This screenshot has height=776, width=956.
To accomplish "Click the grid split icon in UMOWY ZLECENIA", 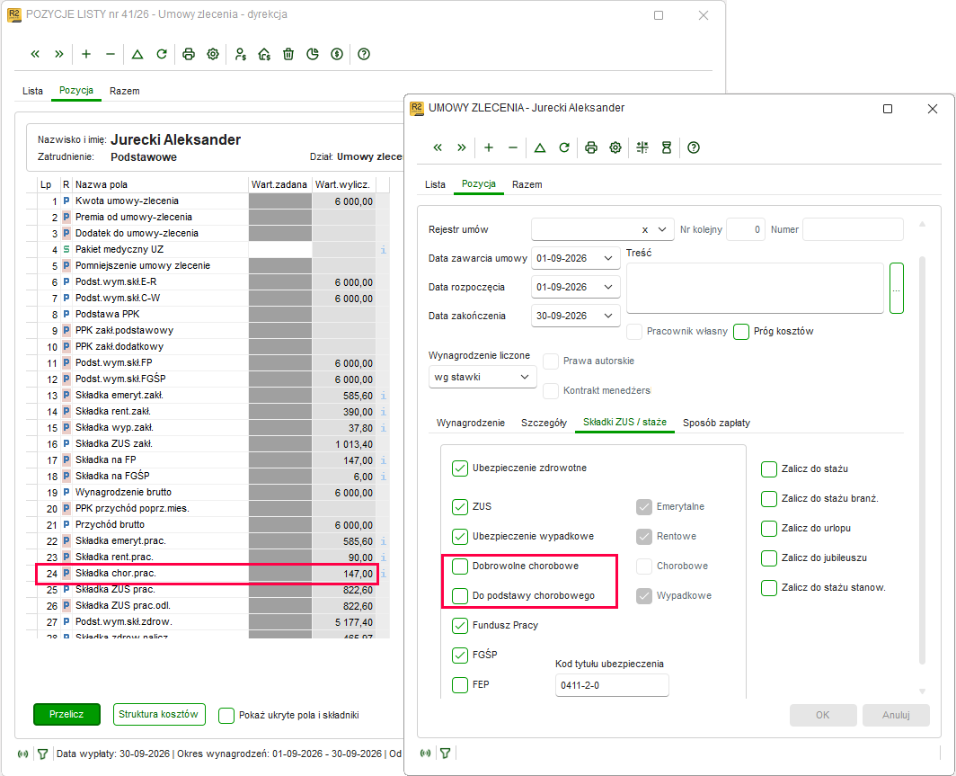I will point(642,147).
